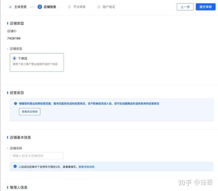Click the 入驻成功后每半个自然年可修改3次 hint text

[x=48, y=167]
